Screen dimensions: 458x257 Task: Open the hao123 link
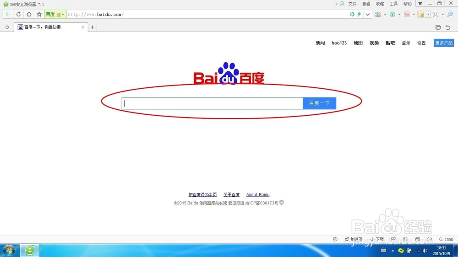coord(339,43)
